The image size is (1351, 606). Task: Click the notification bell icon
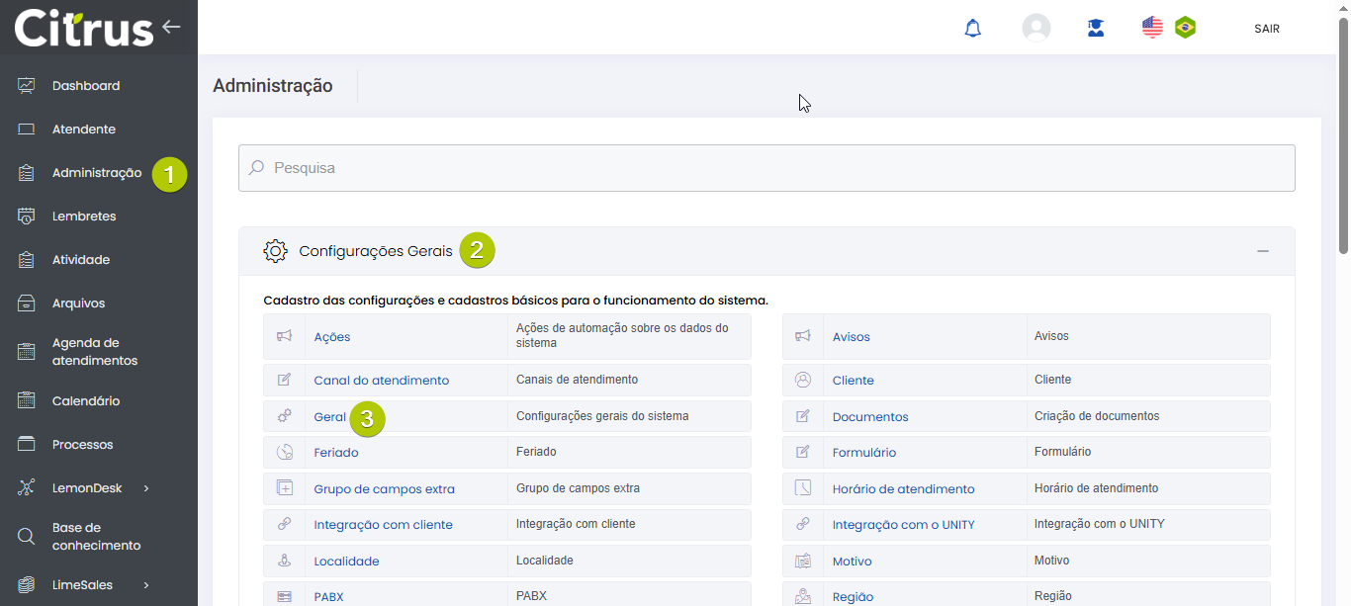click(972, 28)
